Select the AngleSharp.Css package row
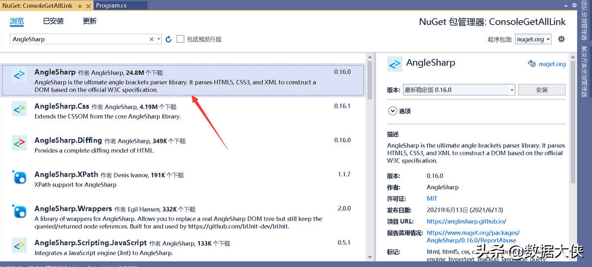The image size is (592, 267). click(x=184, y=111)
